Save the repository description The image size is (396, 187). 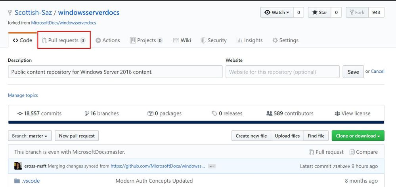point(353,72)
